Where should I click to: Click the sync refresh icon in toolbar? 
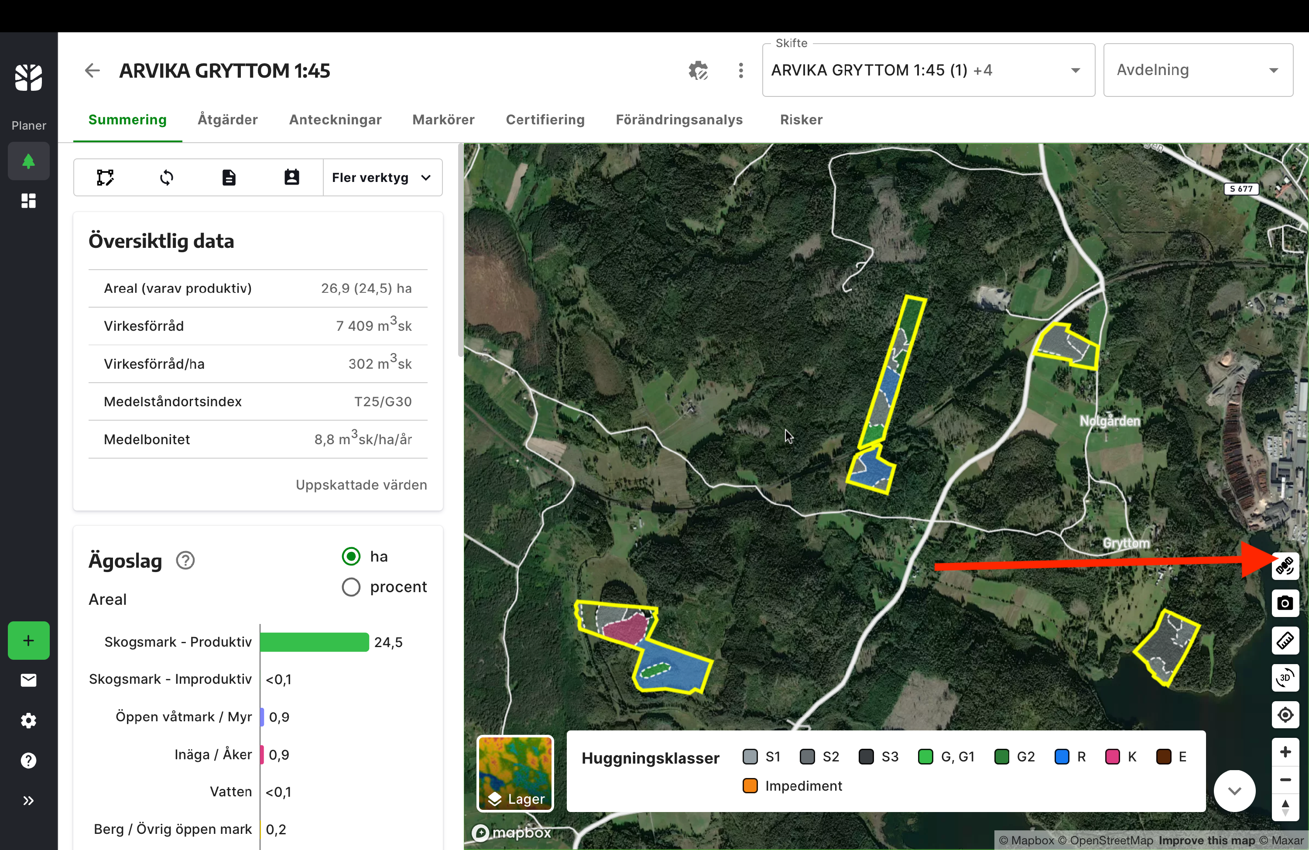(167, 178)
